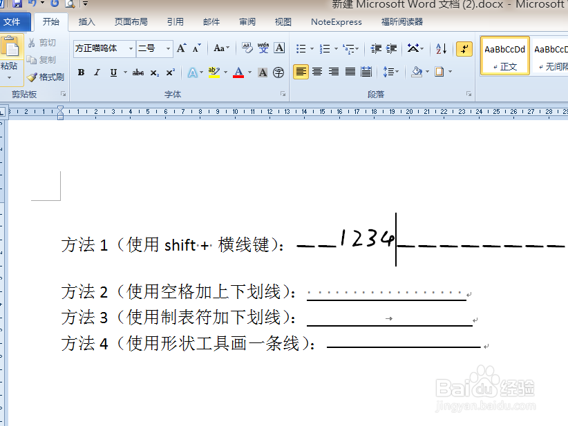Switch to the 插入 ribbon tab
This screenshot has height=426, width=568.
[86, 21]
